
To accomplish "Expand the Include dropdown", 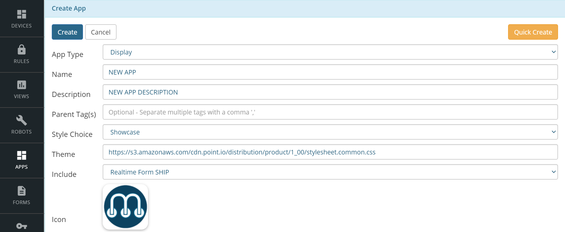I will click(x=330, y=172).
